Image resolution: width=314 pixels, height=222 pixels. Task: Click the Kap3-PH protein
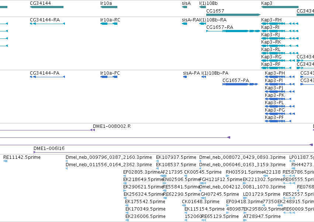280,77
